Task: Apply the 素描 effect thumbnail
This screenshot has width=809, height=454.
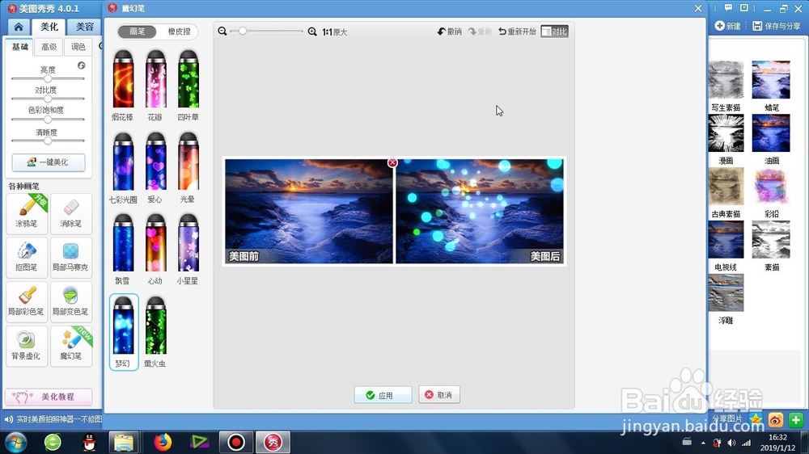Action: 771,240
